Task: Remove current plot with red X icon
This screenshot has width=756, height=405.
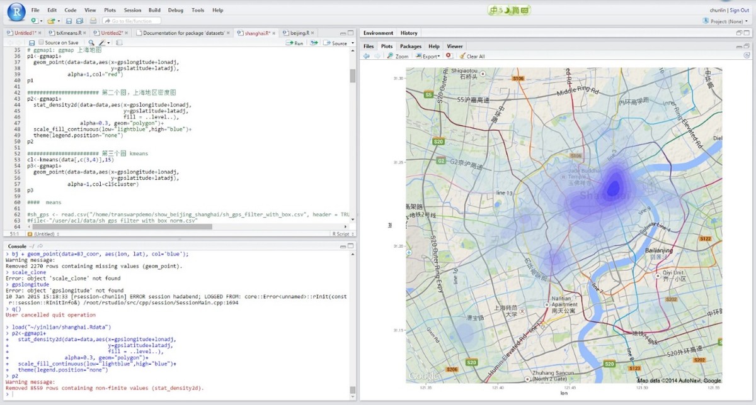Action: (449, 56)
